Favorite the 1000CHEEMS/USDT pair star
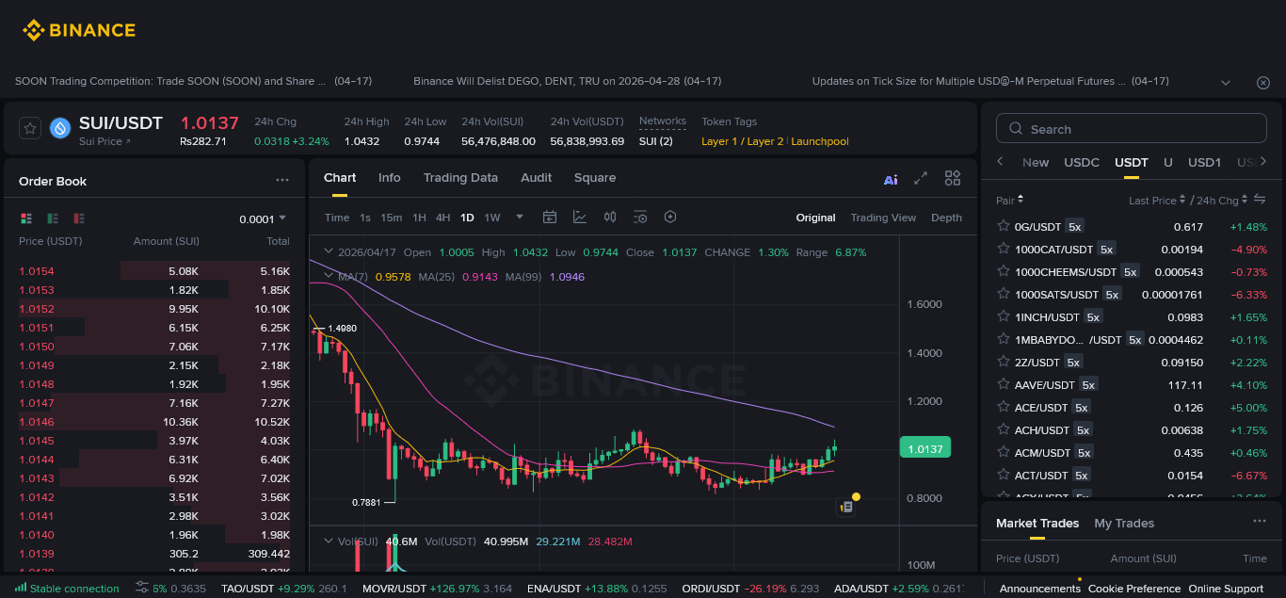The height and width of the screenshot is (598, 1286). pos(1003,272)
